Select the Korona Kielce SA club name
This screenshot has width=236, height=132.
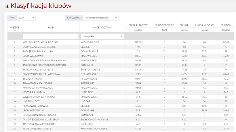pyautogui.click(x=38, y=70)
